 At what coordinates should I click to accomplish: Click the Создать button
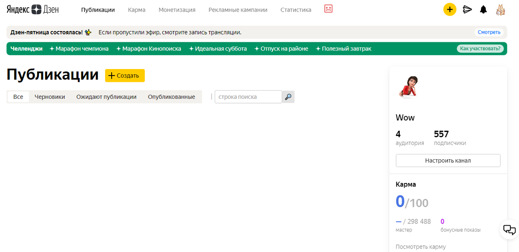tap(125, 76)
